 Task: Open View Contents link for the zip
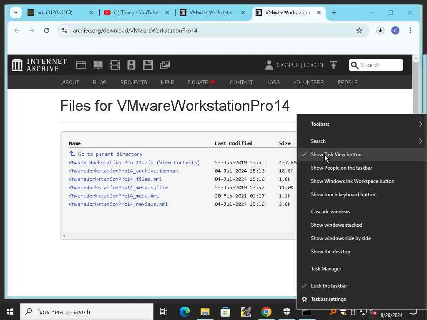pyautogui.click(x=178, y=162)
